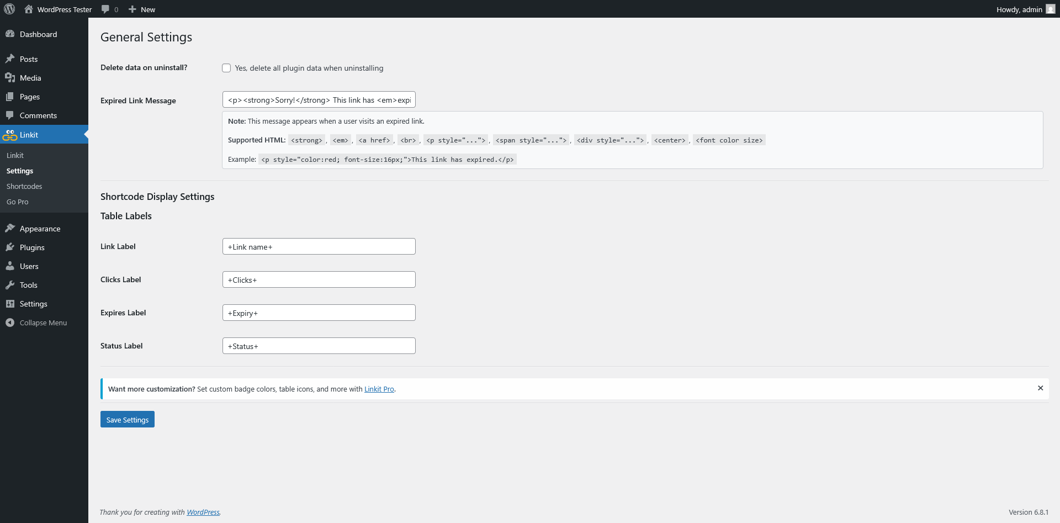Image resolution: width=1060 pixels, height=523 pixels.
Task: Click the '<strong>' supported HTML code tag
Action: (306, 140)
